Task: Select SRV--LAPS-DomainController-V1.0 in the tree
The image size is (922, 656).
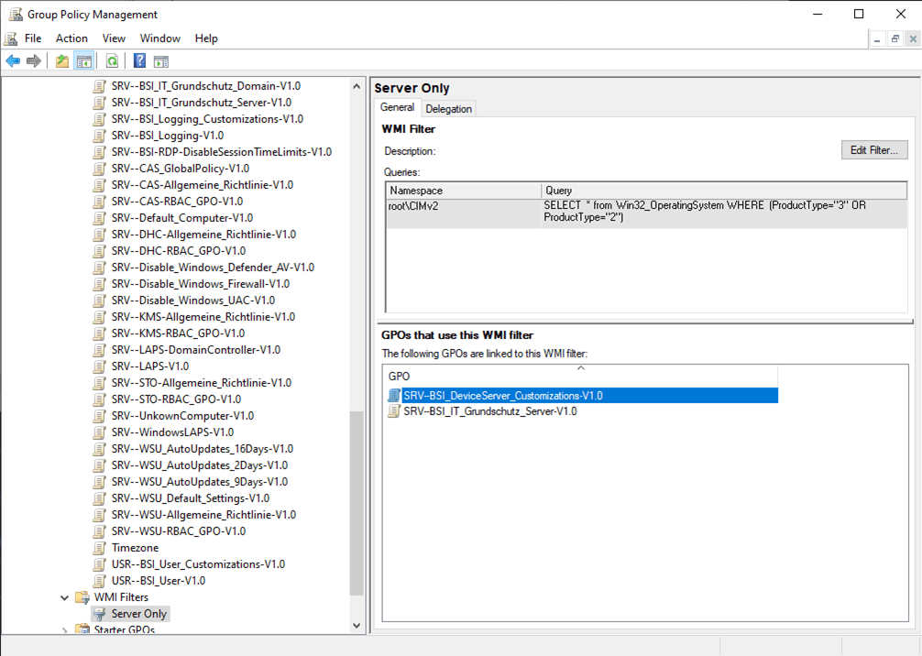Action: 196,350
